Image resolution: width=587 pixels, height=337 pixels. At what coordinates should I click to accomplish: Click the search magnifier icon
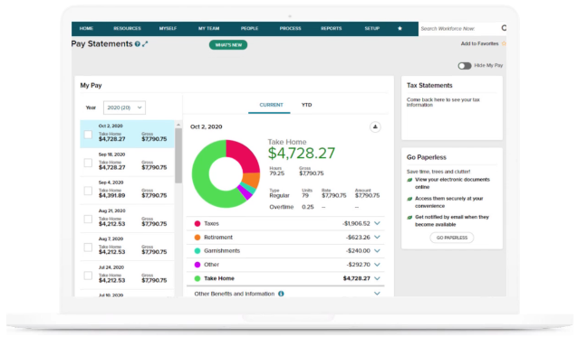point(504,28)
